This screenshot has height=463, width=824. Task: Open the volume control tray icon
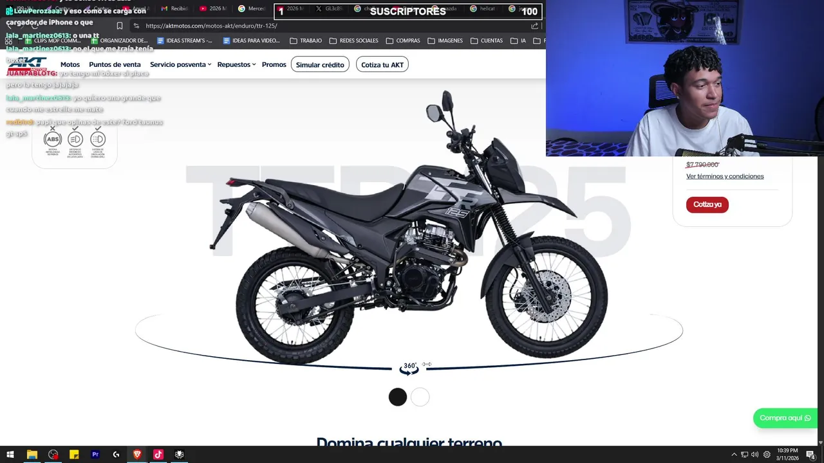coord(754,455)
